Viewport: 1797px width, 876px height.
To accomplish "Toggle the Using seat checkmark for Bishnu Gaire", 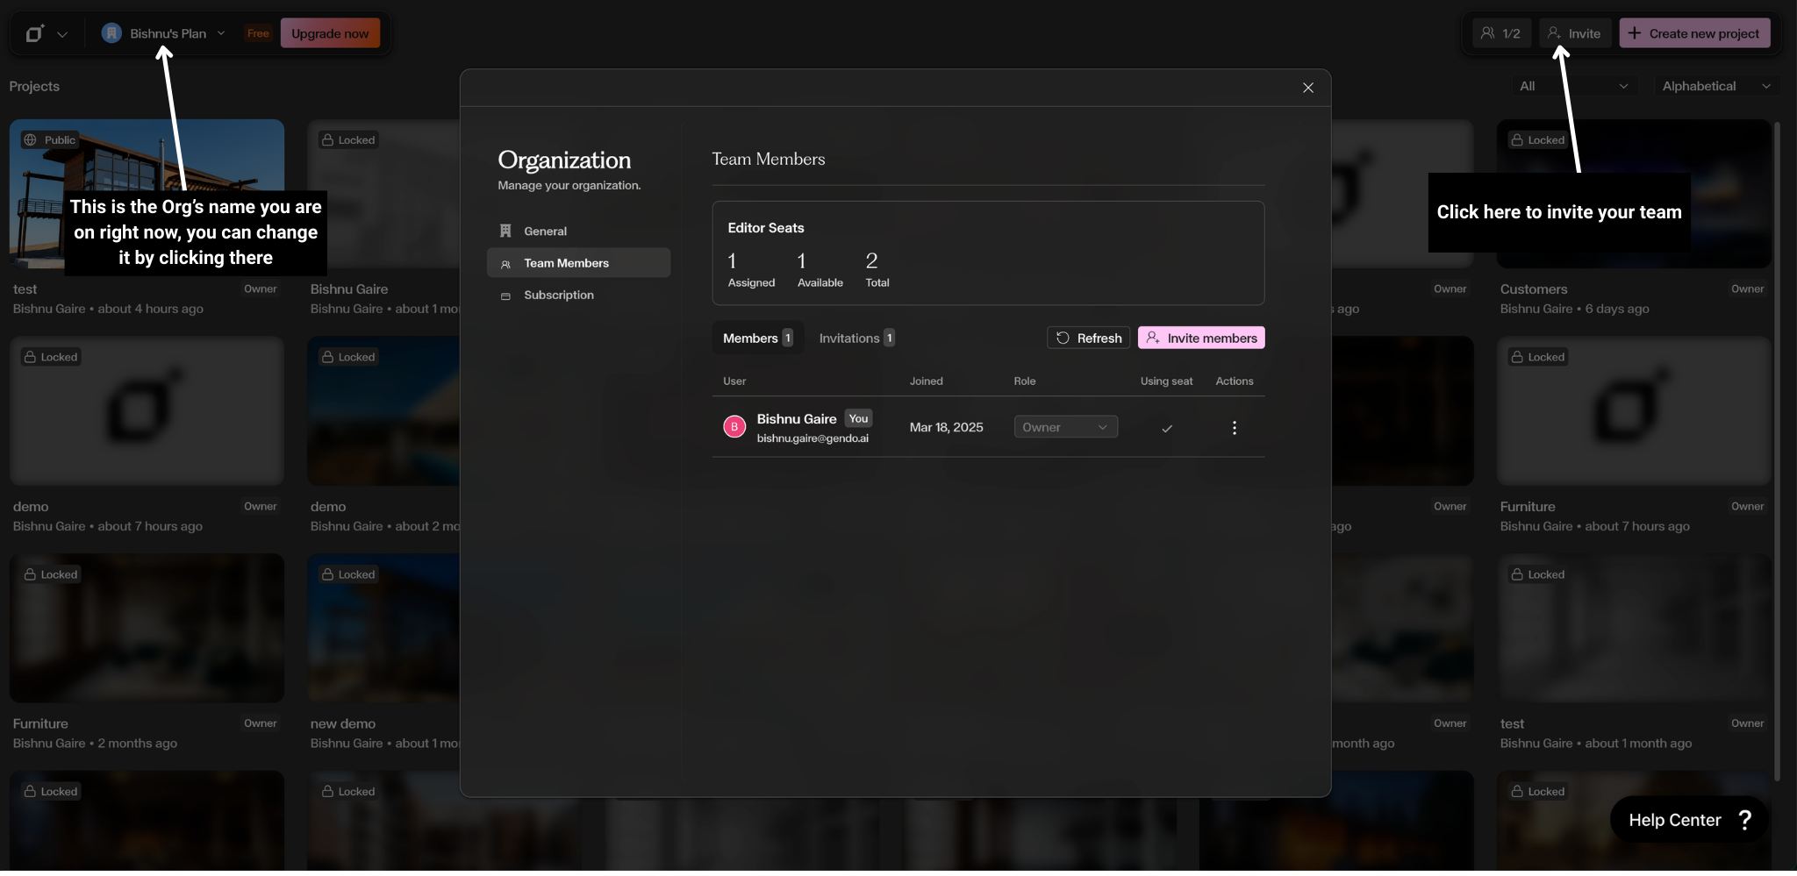I will click(x=1165, y=429).
